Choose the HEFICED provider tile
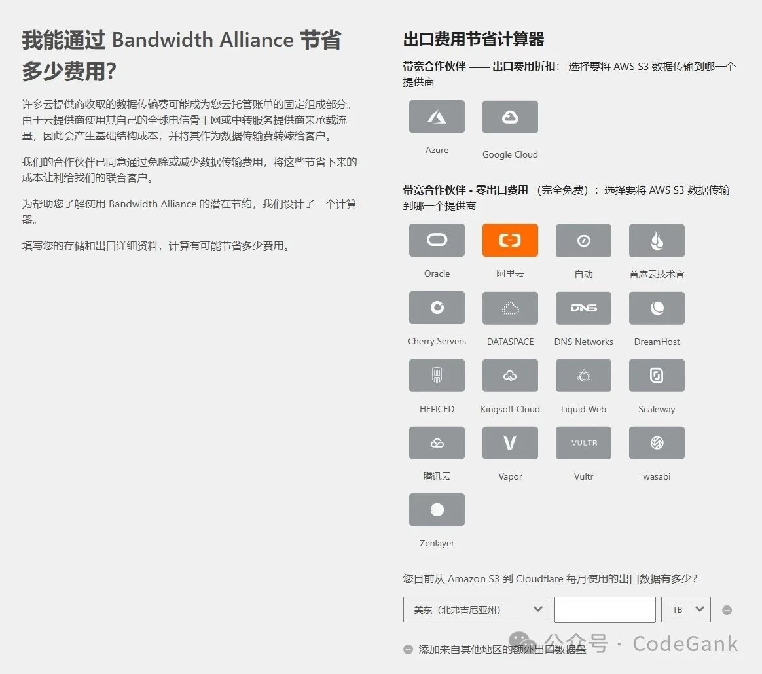762x674 pixels. [x=437, y=375]
